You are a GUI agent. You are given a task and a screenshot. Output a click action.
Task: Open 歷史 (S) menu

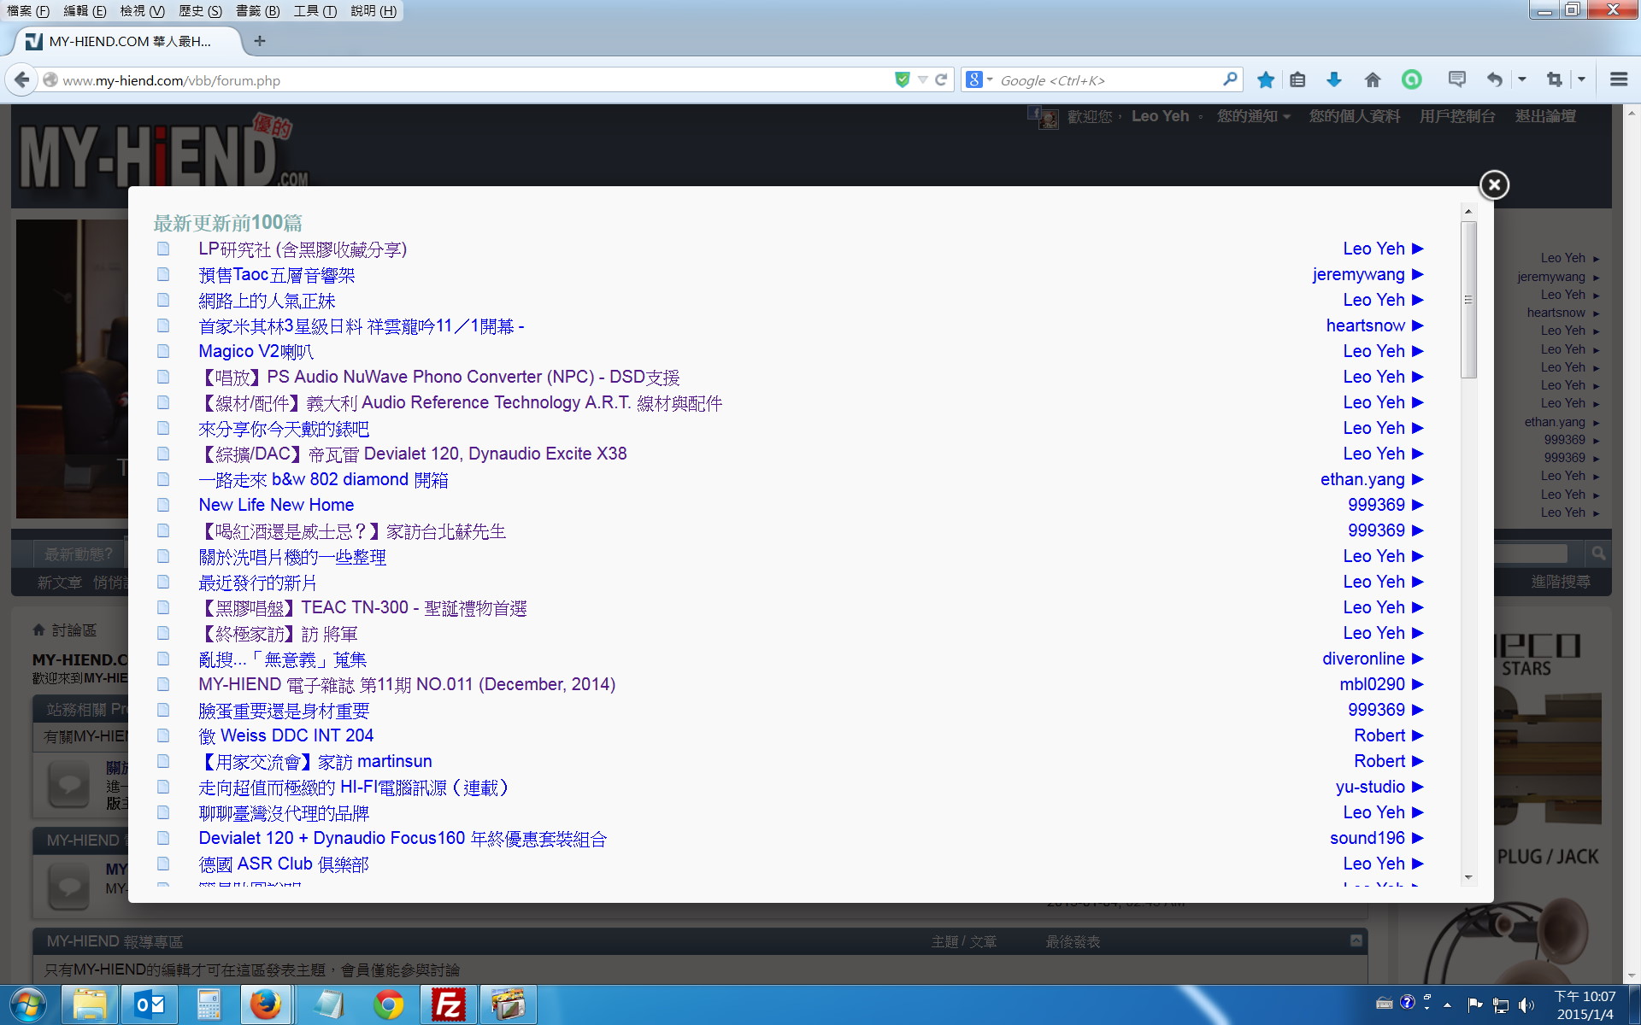(200, 10)
